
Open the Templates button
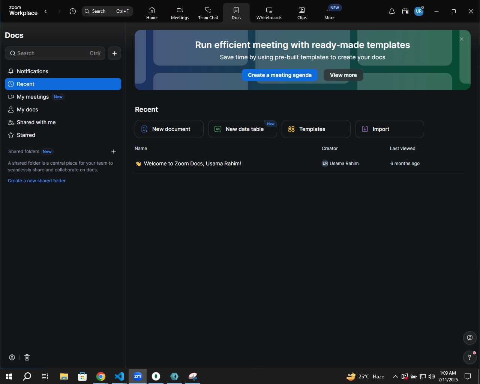tap(316, 129)
